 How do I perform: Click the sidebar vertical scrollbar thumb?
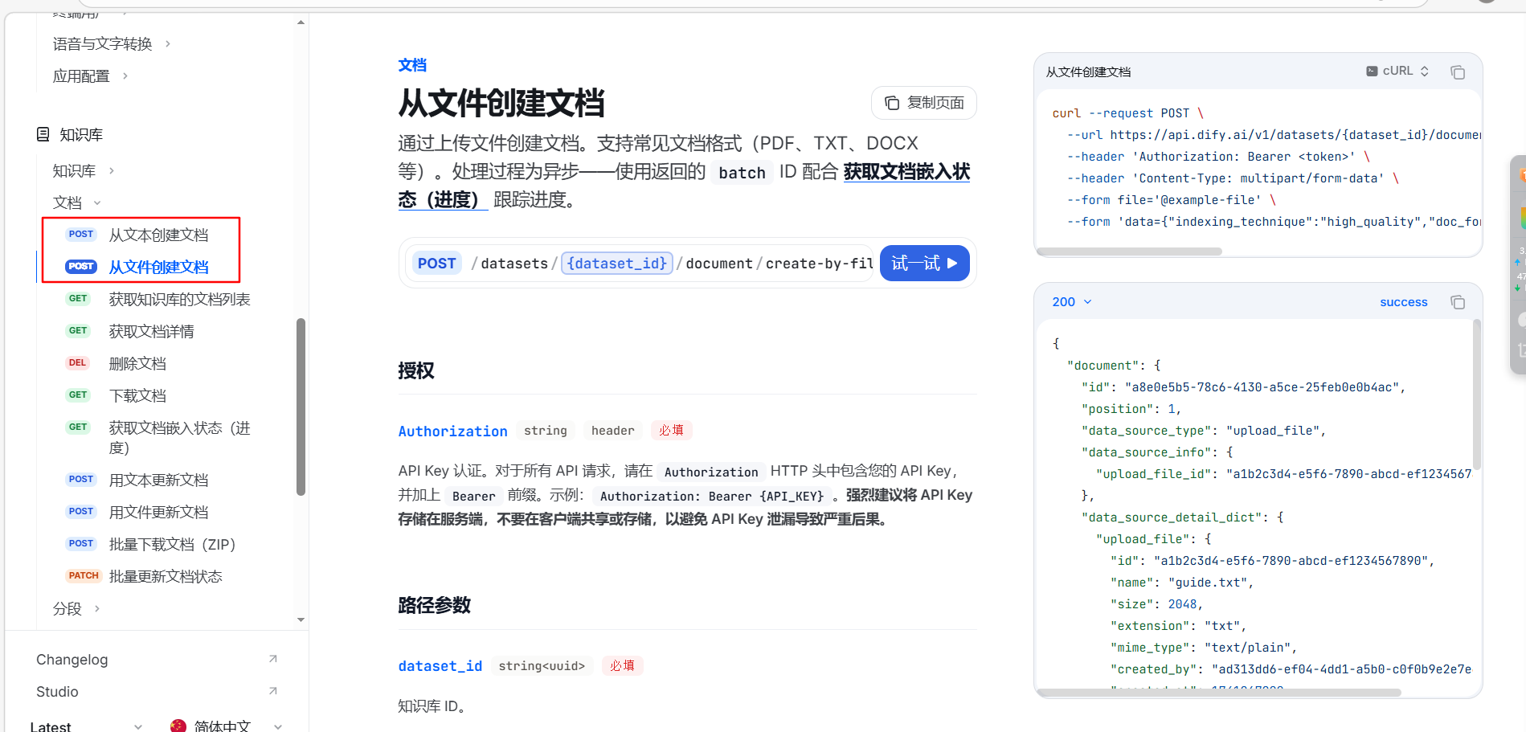coord(301,407)
